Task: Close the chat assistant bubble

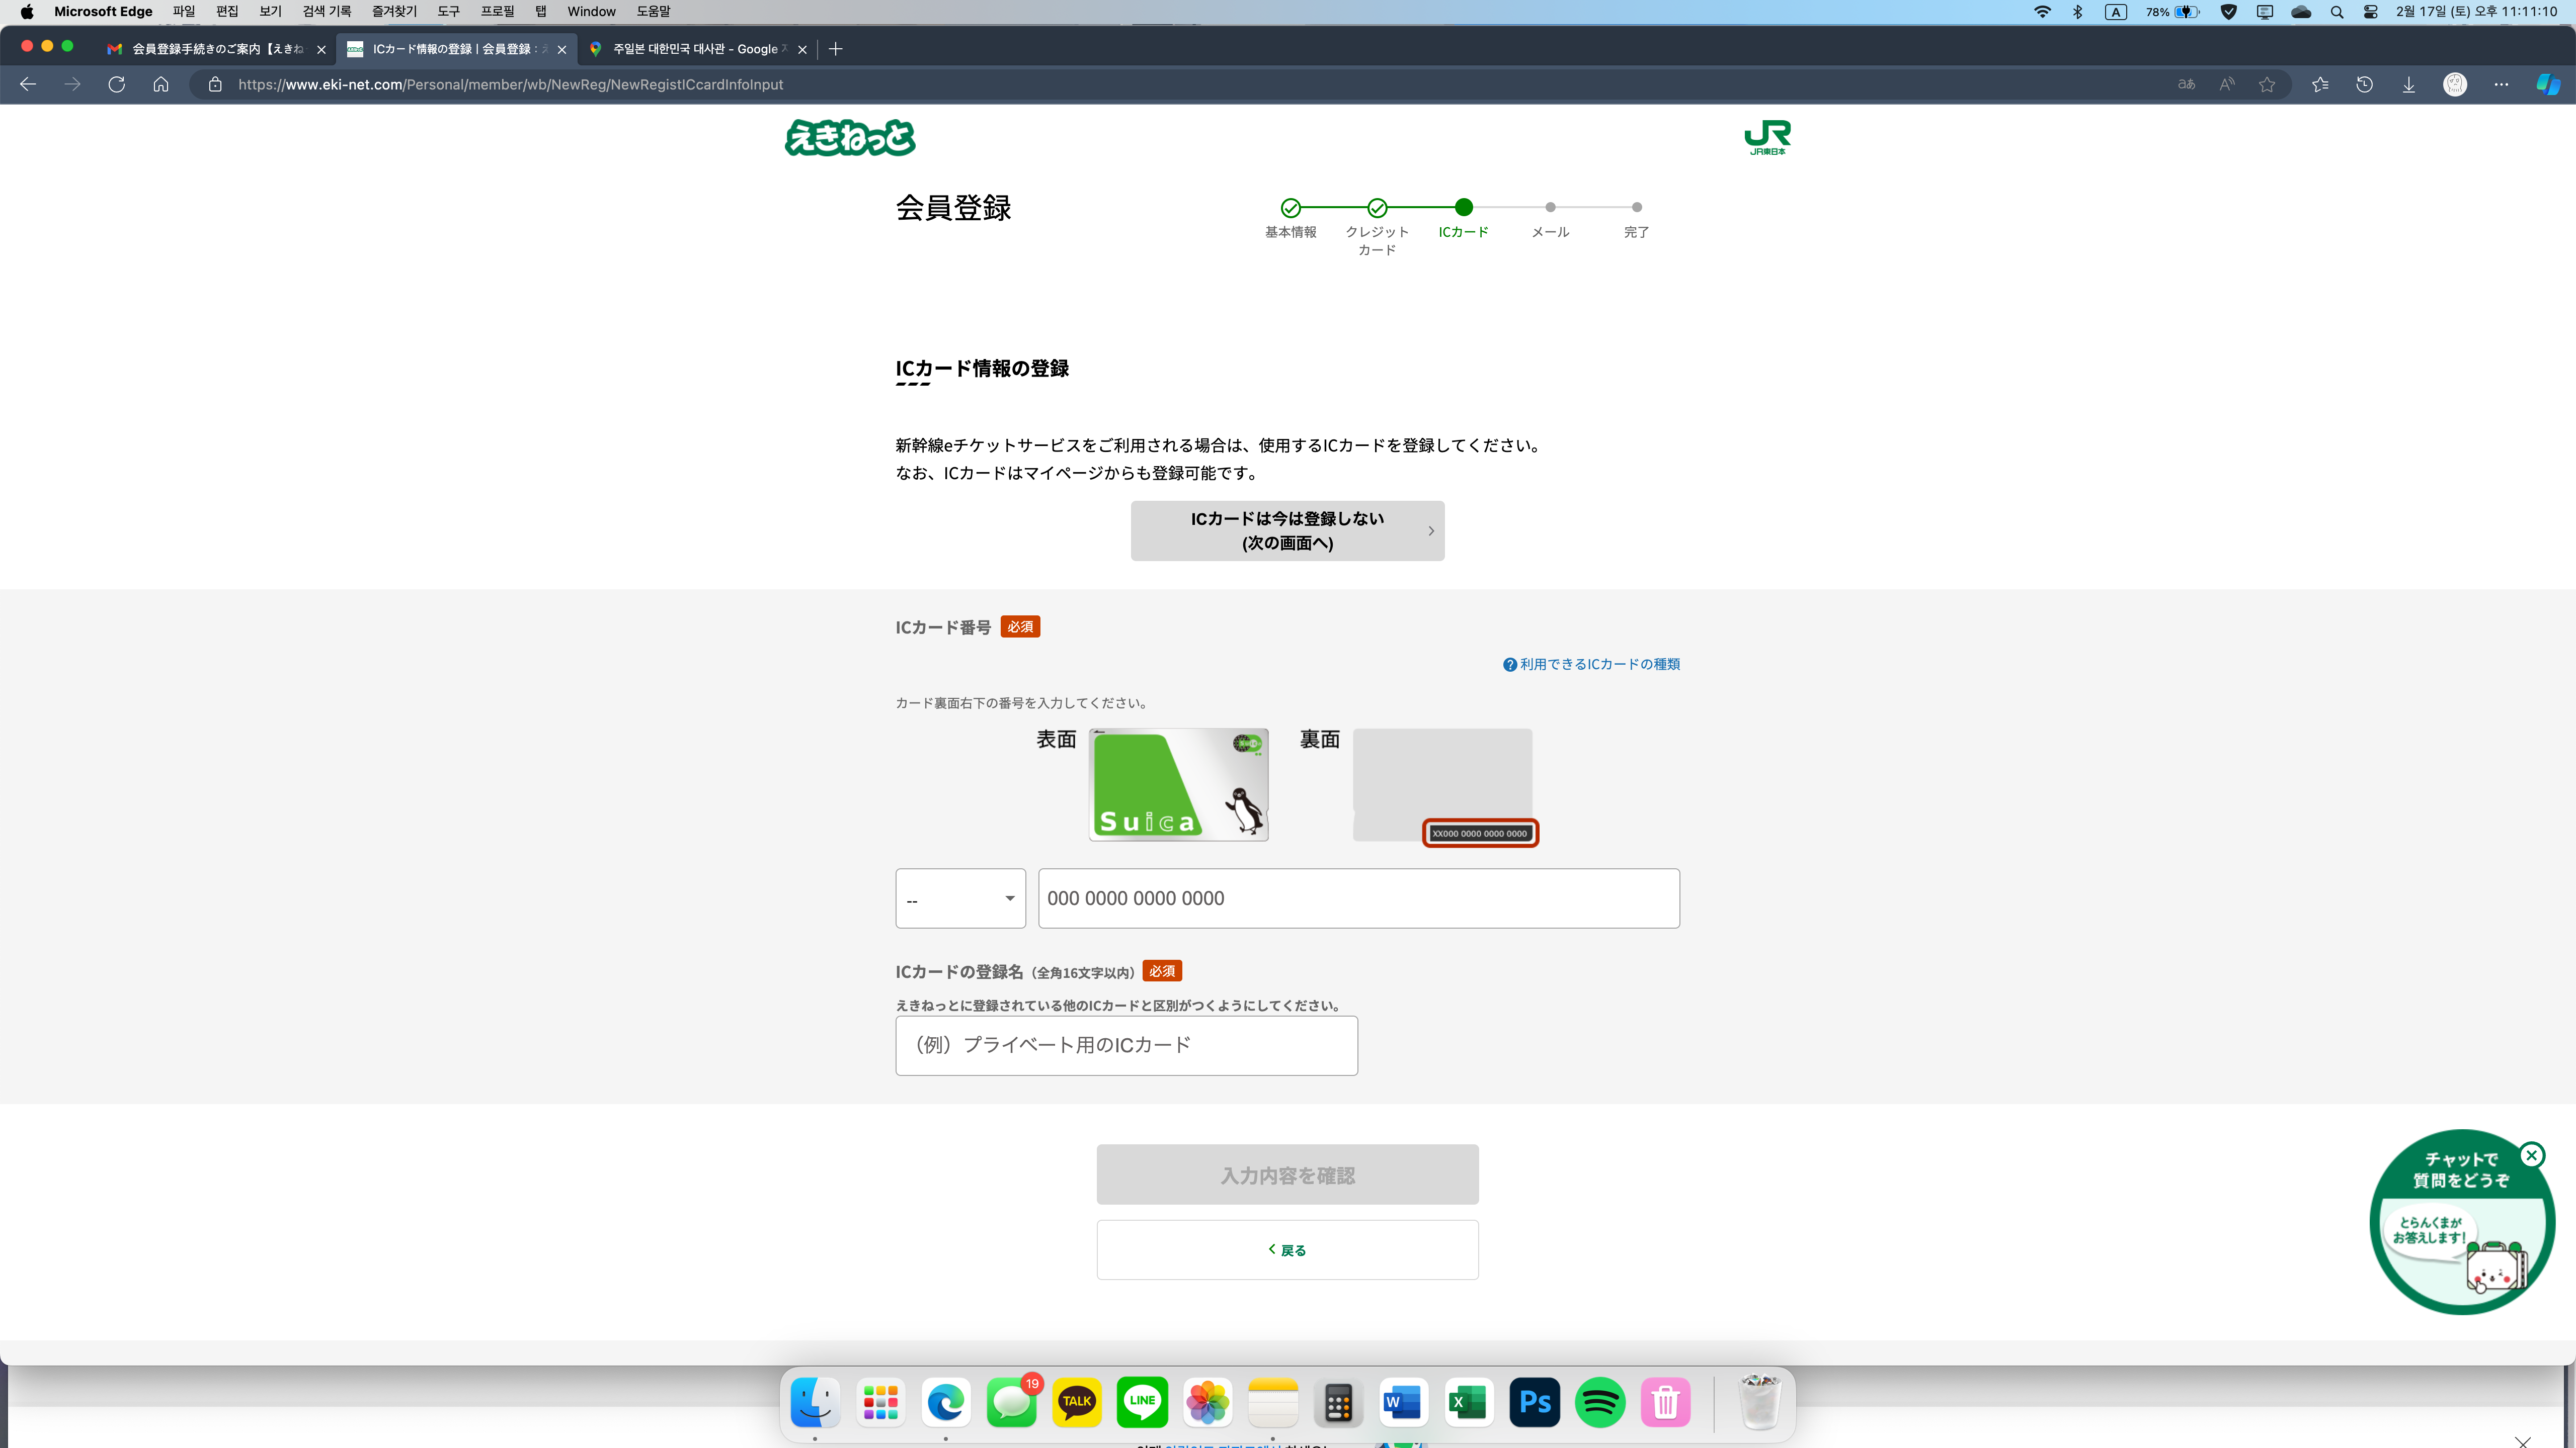Action: (2531, 1155)
